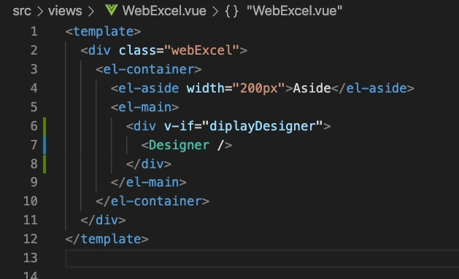The height and width of the screenshot is (279, 459).
Task: Click closing 'el-main' tag on line 9
Action: (148, 182)
